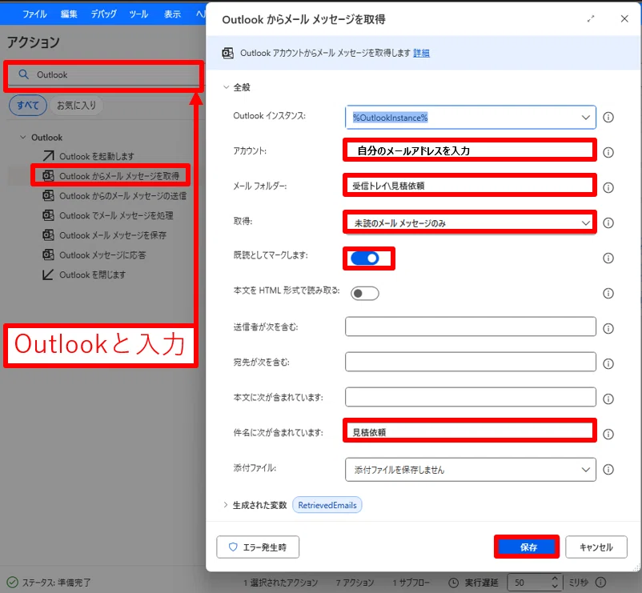Click the search magnifier icon in Actions panel
Viewport: 642px width, 593px height.
coord(23,74)
